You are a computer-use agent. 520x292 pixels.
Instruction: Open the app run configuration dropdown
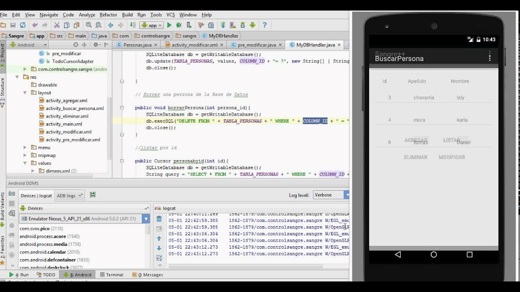(x=152, y=25)
